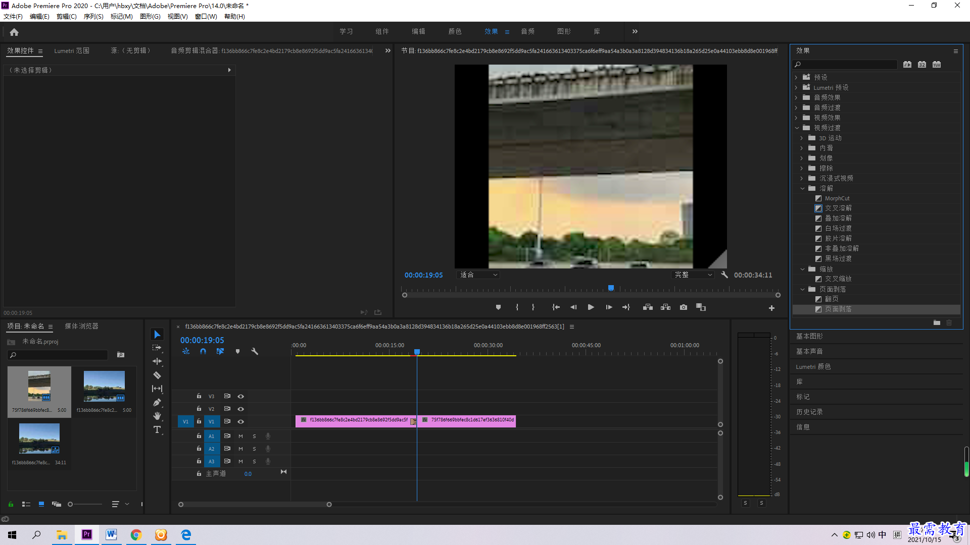Click the Extract button
This screenshot has height=545, width=970.
pyautogui.click(x=665, y=307)
